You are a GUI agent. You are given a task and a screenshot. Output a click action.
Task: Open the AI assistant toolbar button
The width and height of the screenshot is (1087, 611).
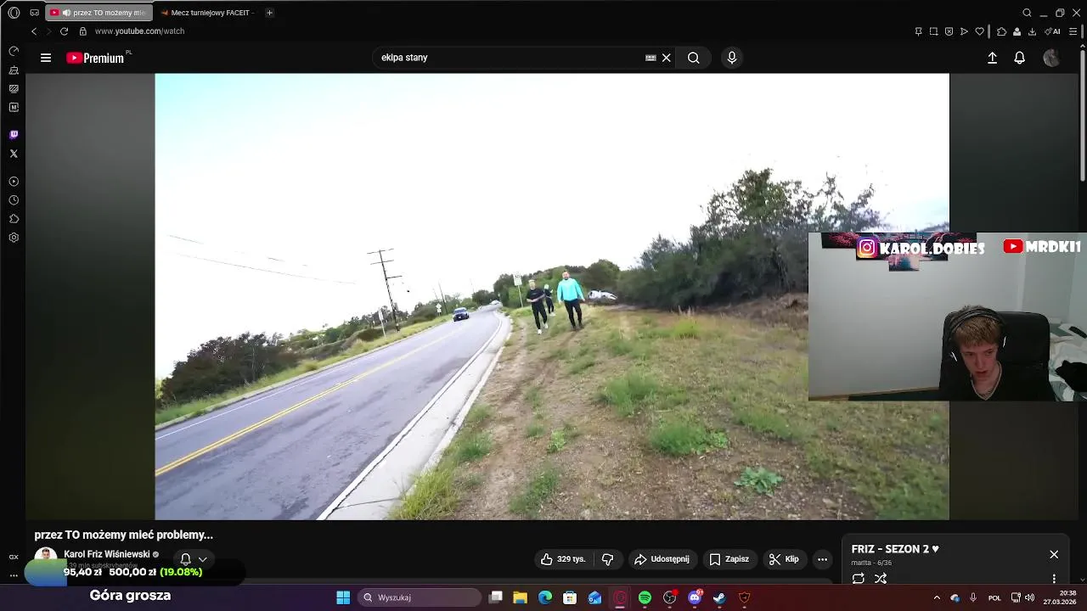(1052, 31)
